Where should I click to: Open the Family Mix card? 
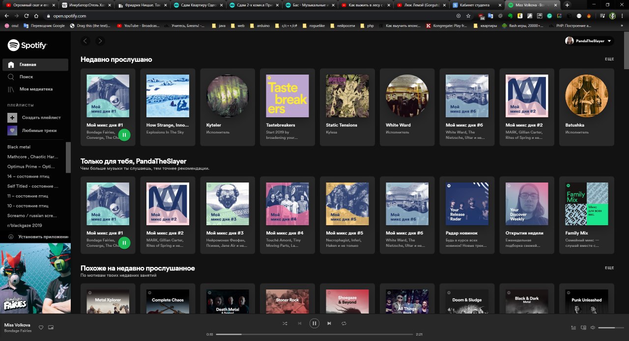(x=587, y=215)
